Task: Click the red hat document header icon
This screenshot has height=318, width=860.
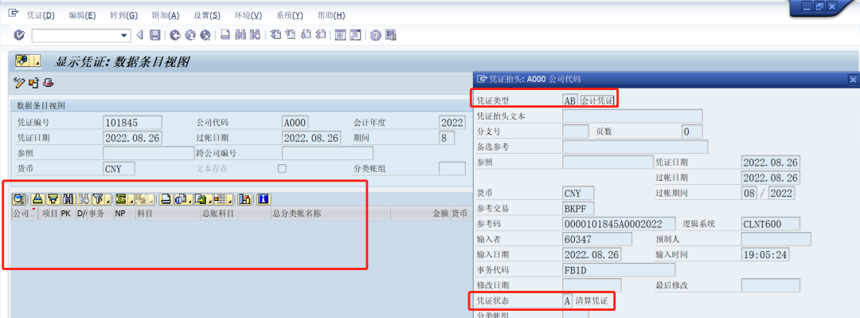Action: (49, 83)
